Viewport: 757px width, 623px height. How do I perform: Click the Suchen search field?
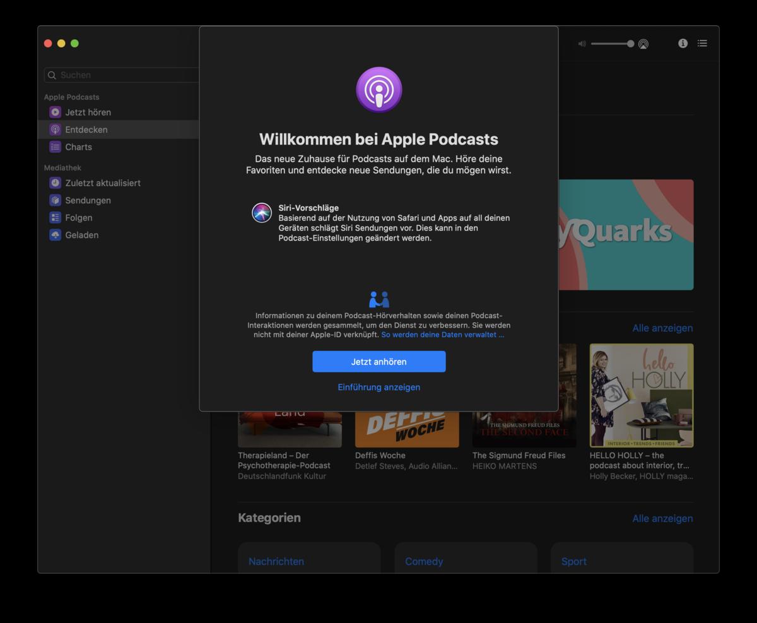click(122, 75)
